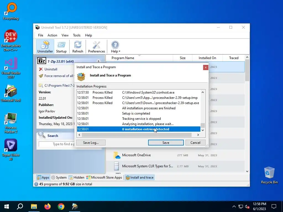
Task: Click the Save button in dialog
Action: (166, 143)
